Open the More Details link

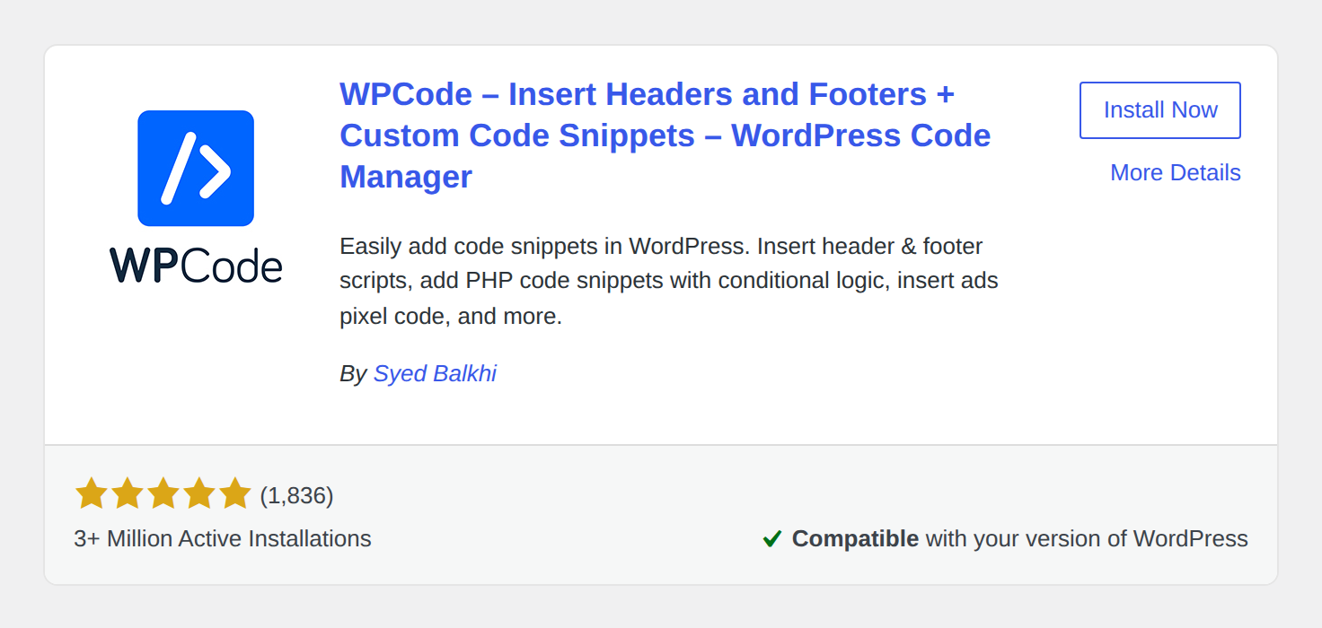[x=1175, y=172]
